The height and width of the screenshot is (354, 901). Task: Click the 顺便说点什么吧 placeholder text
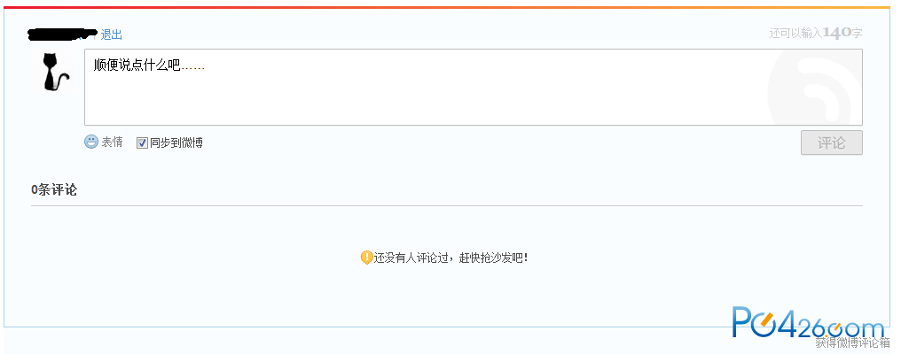click(x=149, y=66)
